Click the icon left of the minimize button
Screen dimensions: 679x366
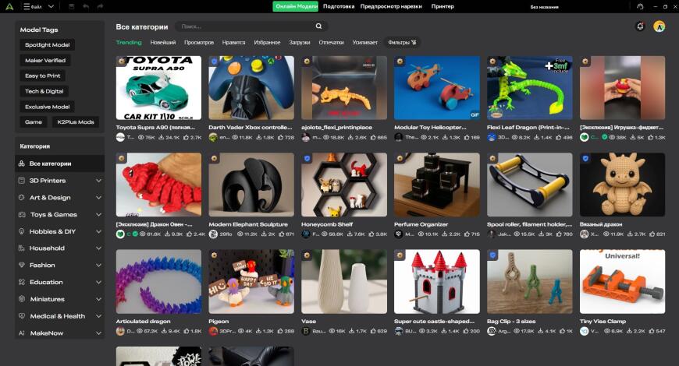pyautogui.click(x=640, y=6)
